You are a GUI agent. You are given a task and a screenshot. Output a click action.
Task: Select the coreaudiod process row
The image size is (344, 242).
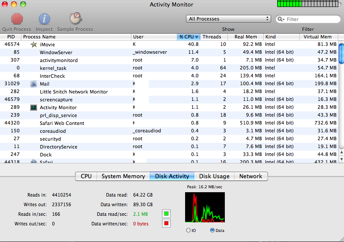click(x=169, y=131)
